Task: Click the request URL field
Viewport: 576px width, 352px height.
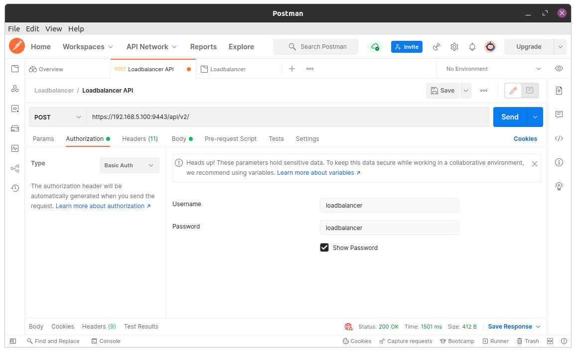Action: coord(288,117)
